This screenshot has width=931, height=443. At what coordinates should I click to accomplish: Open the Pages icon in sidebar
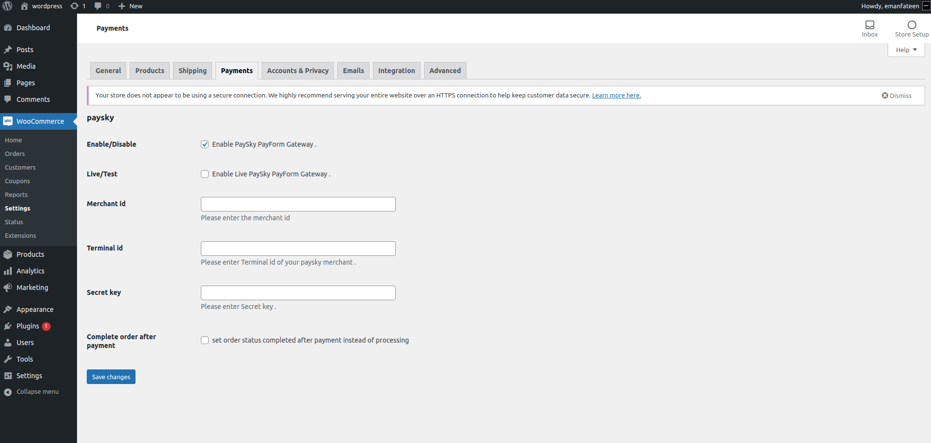tap(8, 83)
